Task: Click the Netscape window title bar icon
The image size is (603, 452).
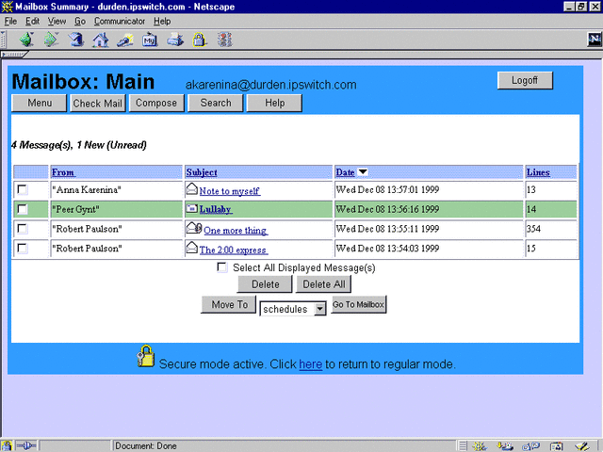Action: (x=7, y=7)
